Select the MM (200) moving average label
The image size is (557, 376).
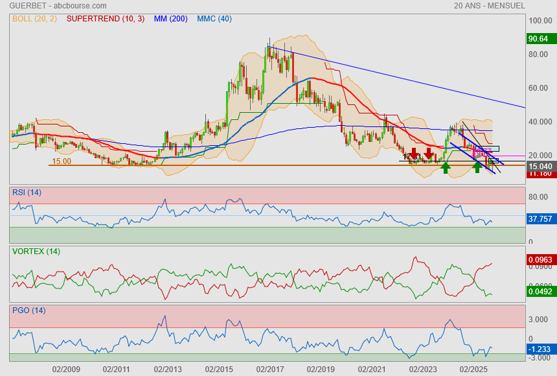170,19
